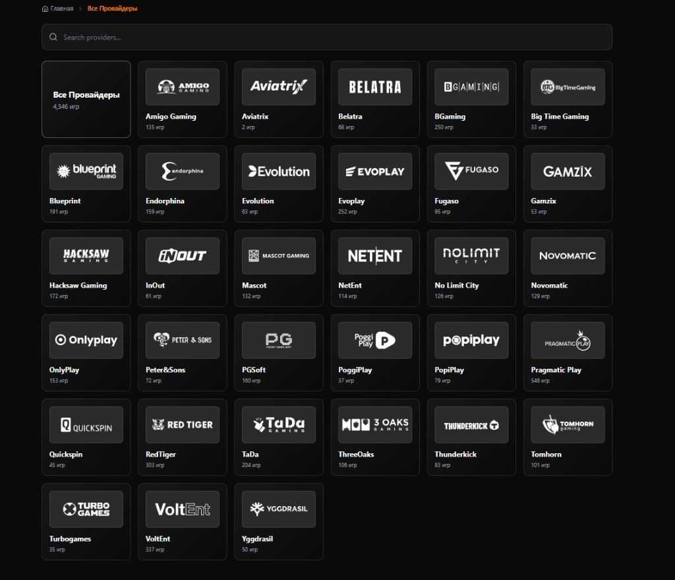
Task: Click the Amigo Gaming name label
Action: click(171, 116)
